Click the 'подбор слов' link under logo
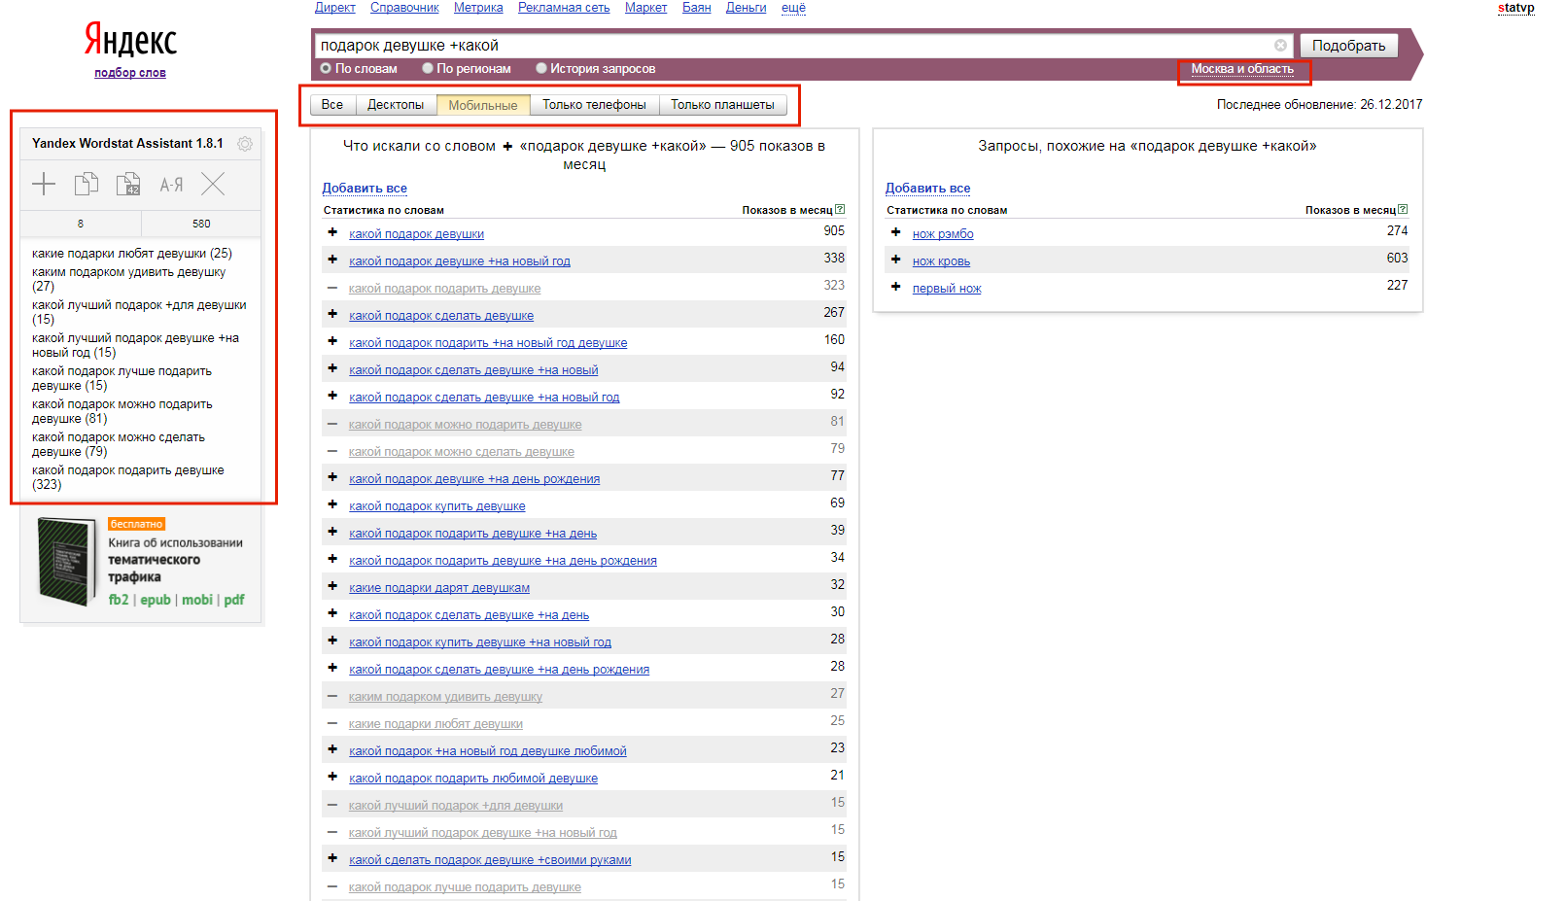The width and height of the screenshot is (1566, 901). pos(130,73)
